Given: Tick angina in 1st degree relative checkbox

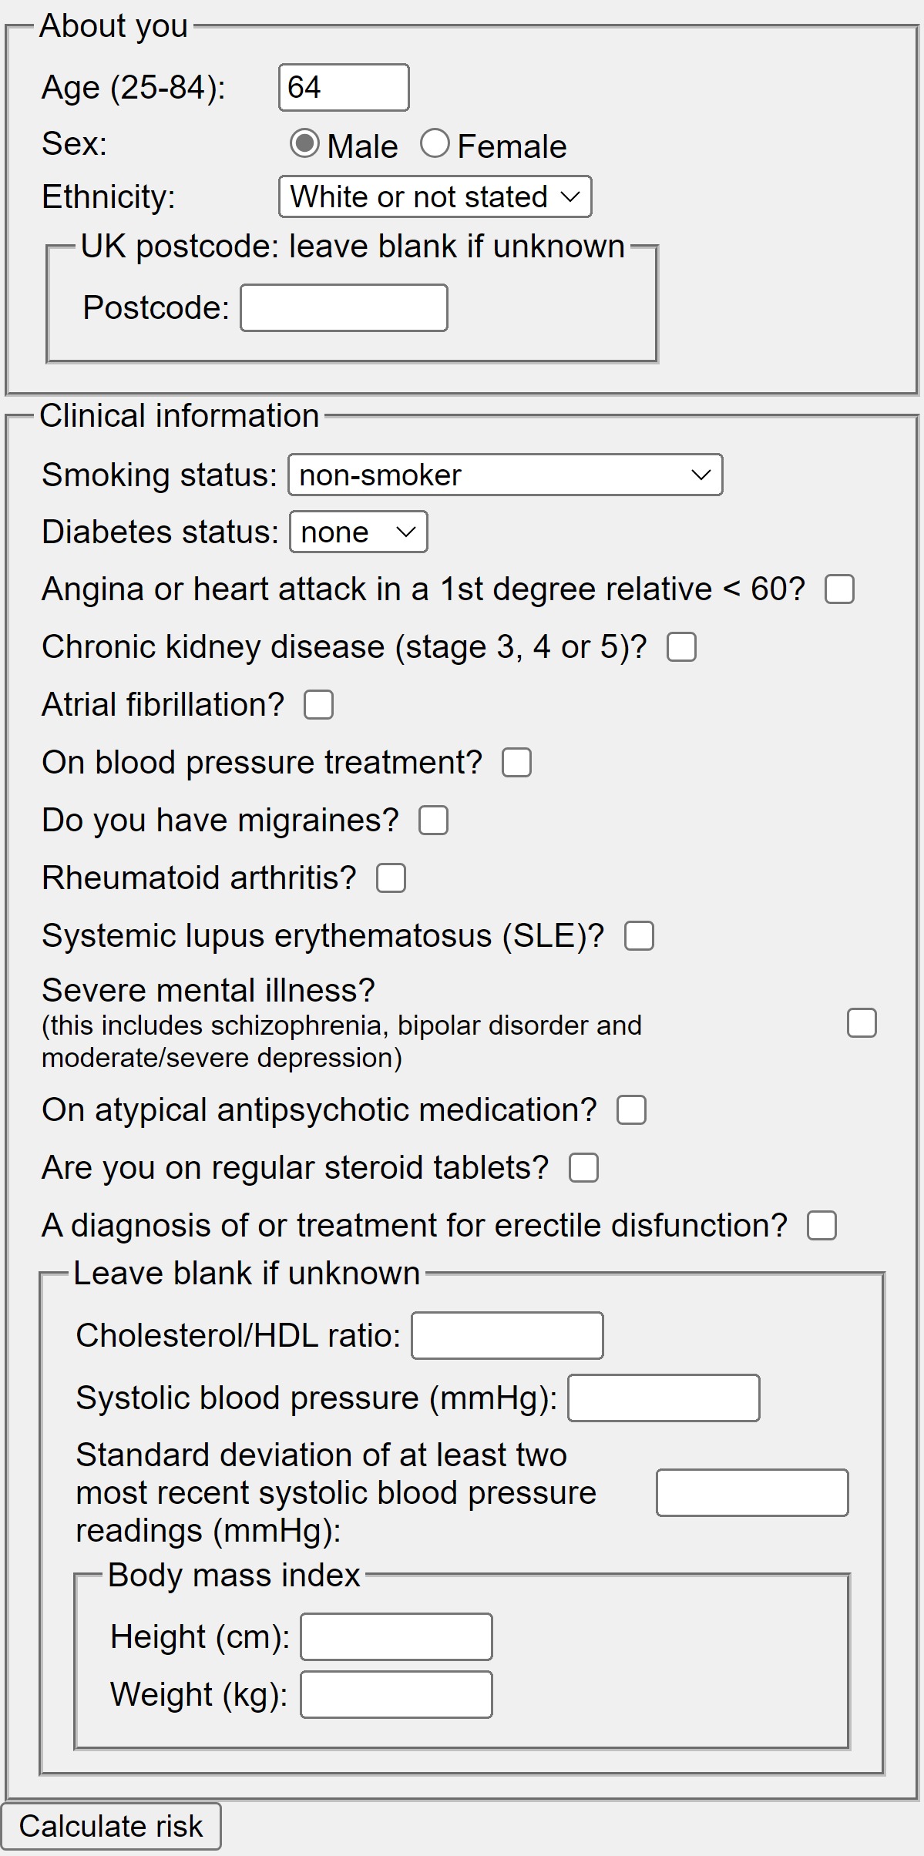Looking at the screenshot, I should click(839, 589).
